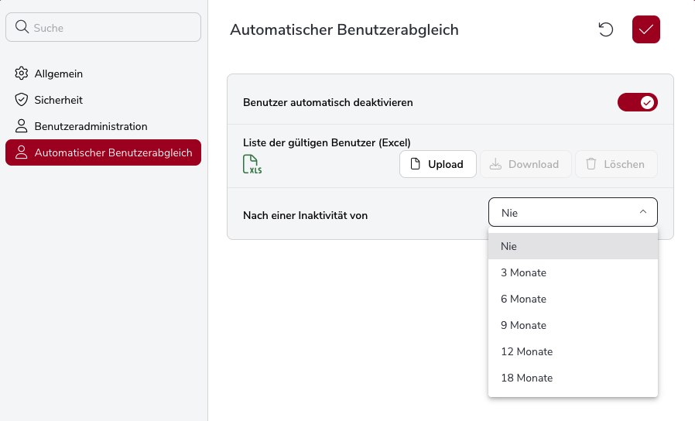Toggle Benutzer automatisch deaktivieren switch
The height and width of the screenshot is (421, 695).
click(637, 102)
